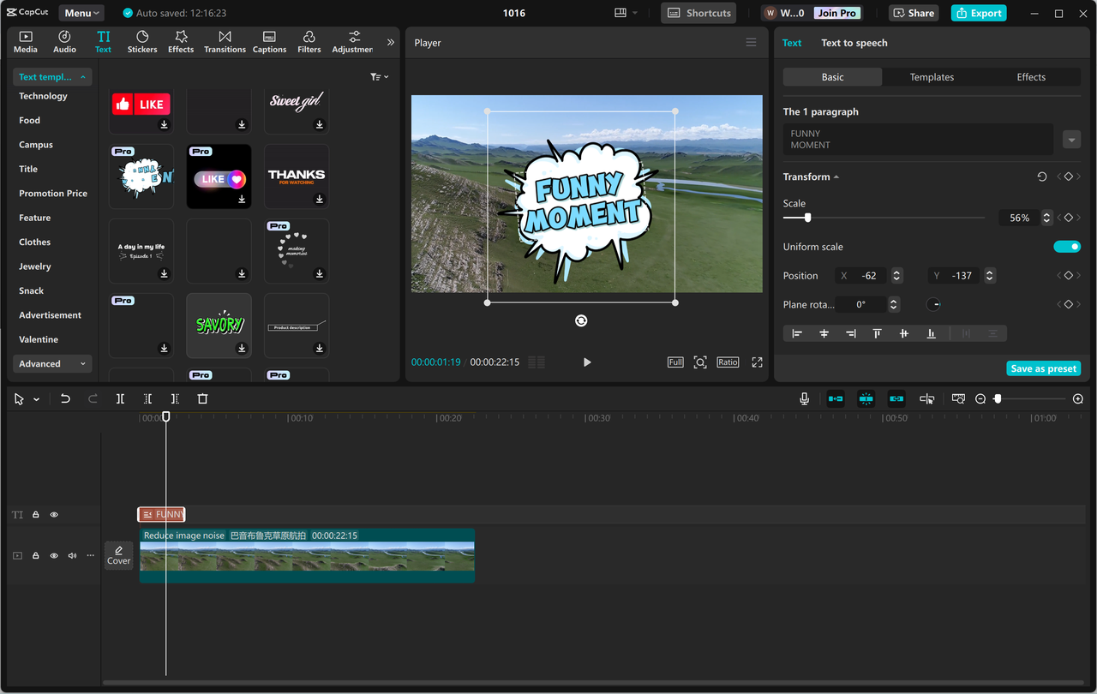Mute the video track speaker icon
1097x694 pixels.
pos(71,555)
